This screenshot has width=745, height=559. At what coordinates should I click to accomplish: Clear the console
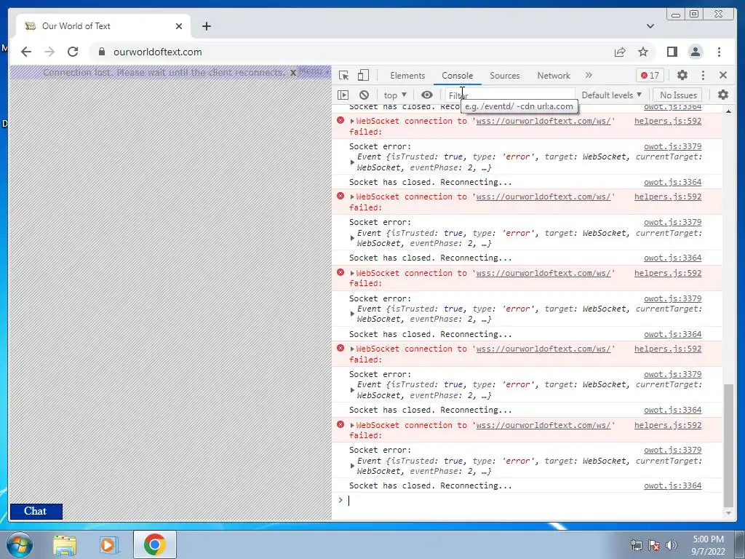pos(364,95)
